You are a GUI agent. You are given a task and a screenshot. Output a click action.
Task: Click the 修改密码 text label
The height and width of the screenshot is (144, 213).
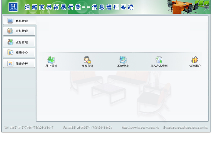(x=87, y=66)
